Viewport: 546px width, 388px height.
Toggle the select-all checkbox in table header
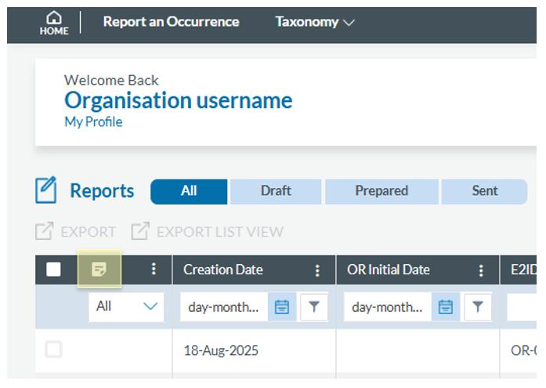point(53,270)
